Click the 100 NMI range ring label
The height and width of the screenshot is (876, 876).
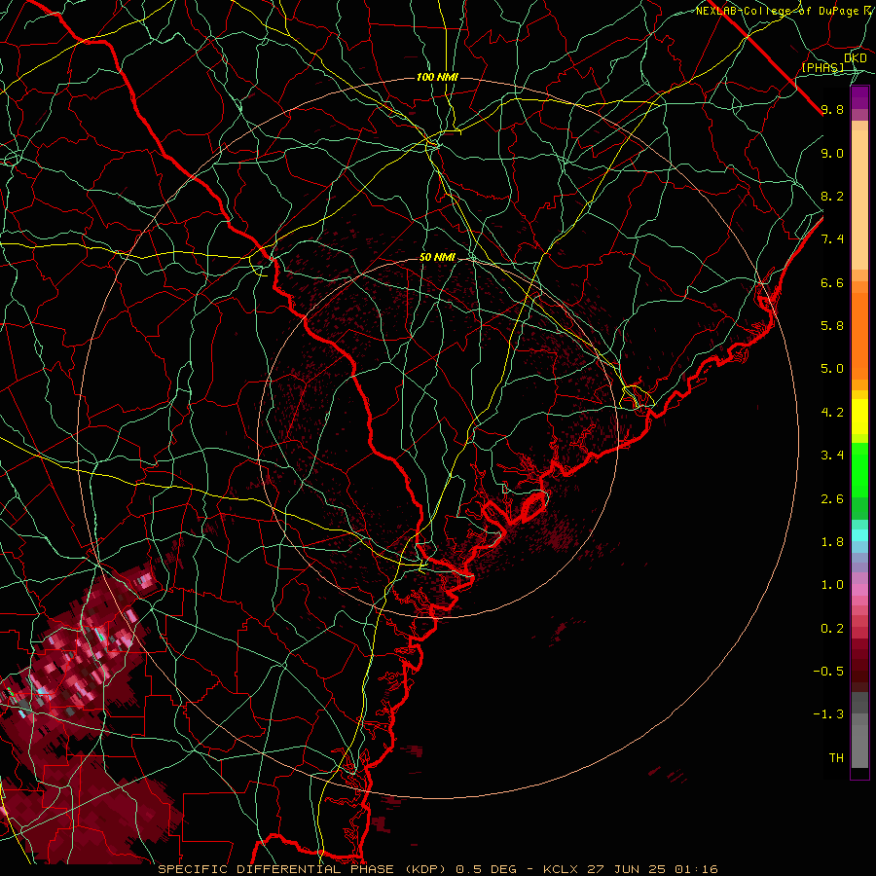(x=437, y=77)
